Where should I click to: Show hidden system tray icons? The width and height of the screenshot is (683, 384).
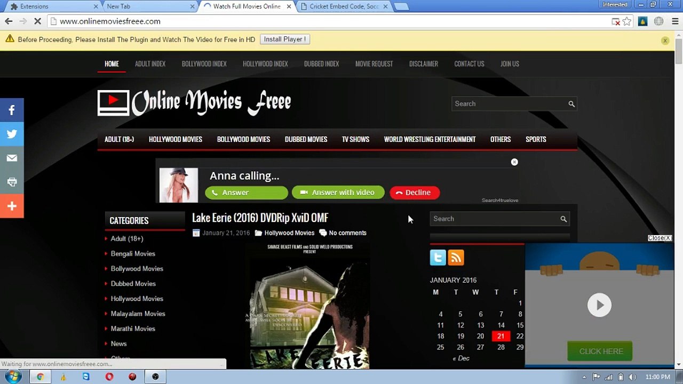point(584,377)
